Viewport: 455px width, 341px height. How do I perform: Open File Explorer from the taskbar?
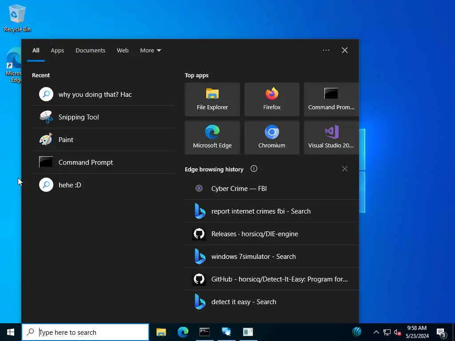pos(161,332)
